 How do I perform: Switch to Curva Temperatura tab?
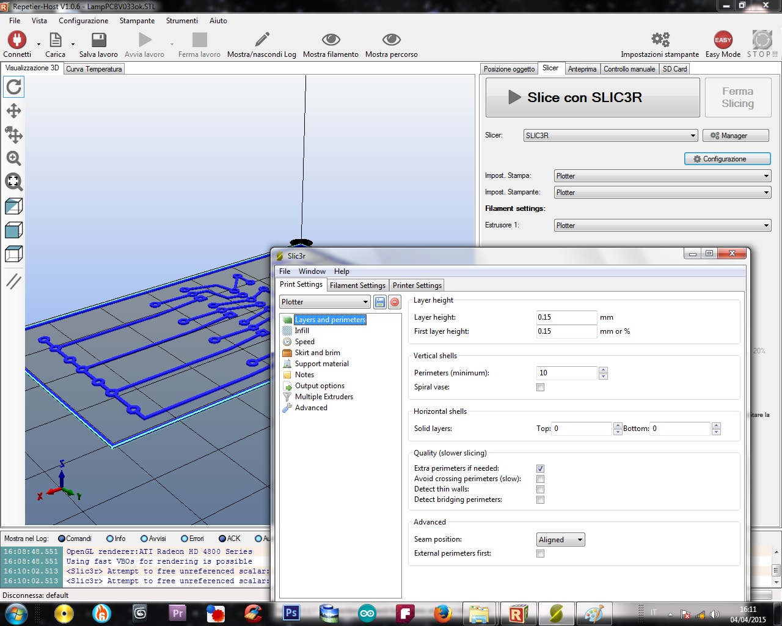point(94,69)
